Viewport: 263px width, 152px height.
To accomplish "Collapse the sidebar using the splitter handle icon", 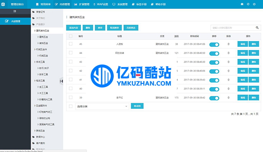I will click(62, 81).
